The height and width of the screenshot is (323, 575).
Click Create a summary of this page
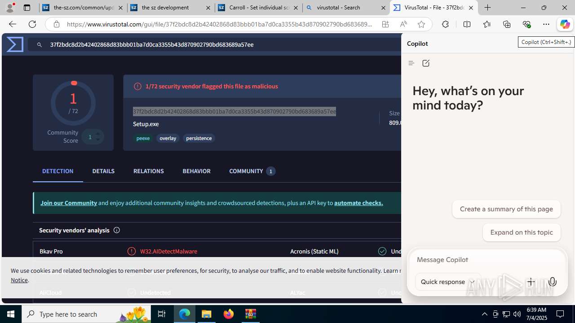tap(506, 209)
